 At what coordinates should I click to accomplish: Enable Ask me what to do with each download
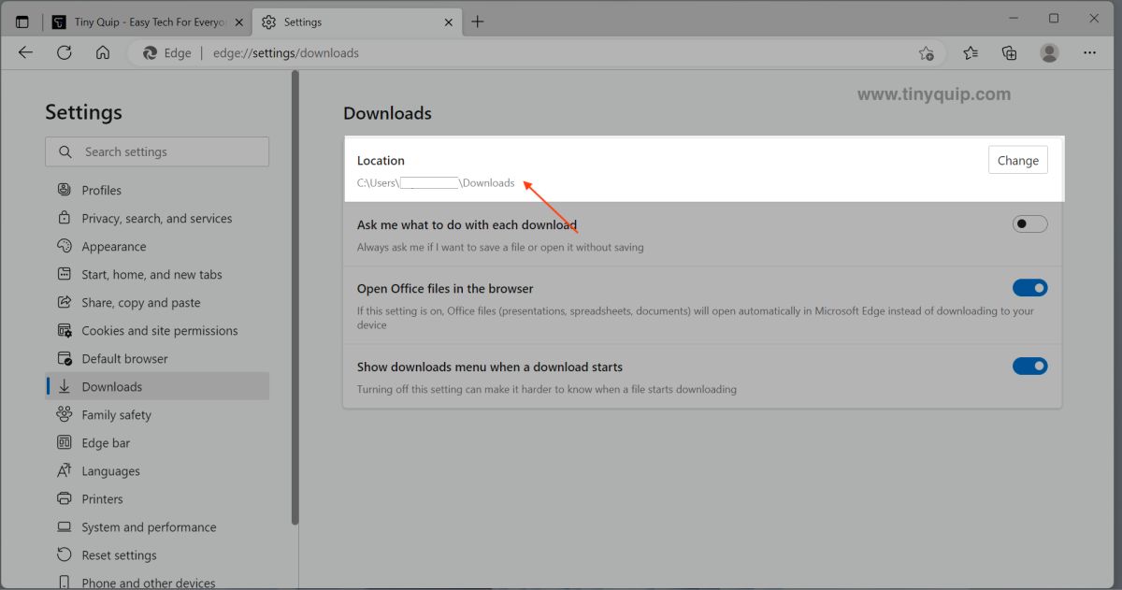[x=1029, y=223]
